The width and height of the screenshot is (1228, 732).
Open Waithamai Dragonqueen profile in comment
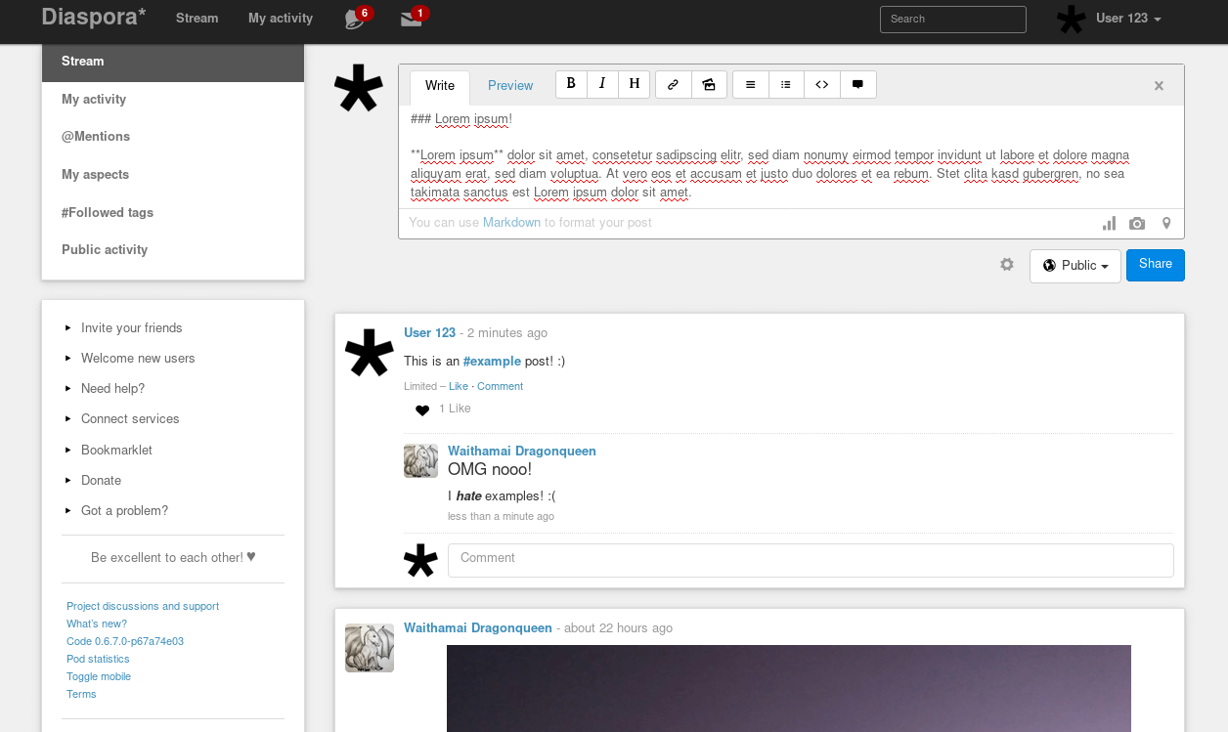522,451
